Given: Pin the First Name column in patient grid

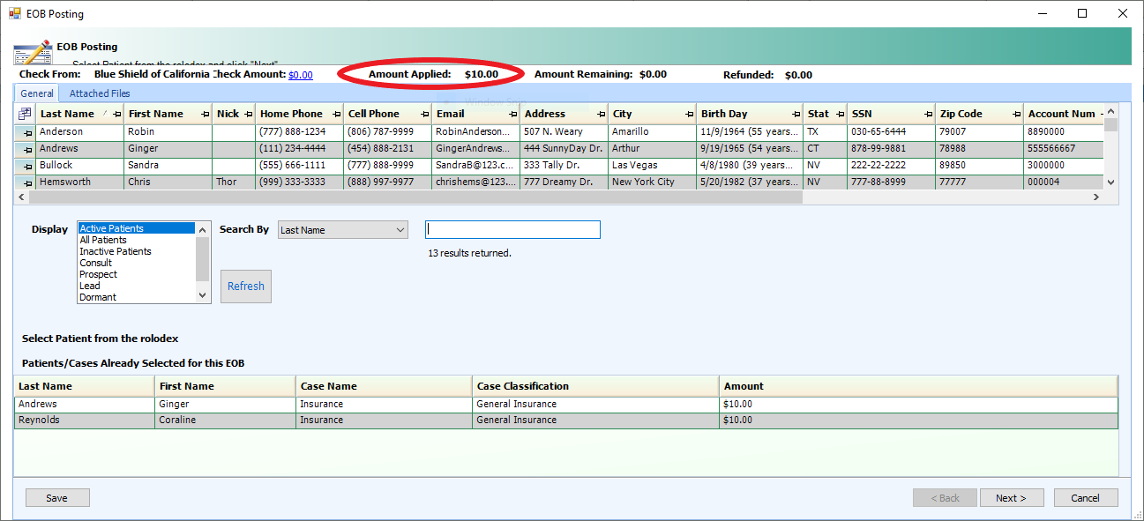Looking at the screenshot, I should coord(206,115).
